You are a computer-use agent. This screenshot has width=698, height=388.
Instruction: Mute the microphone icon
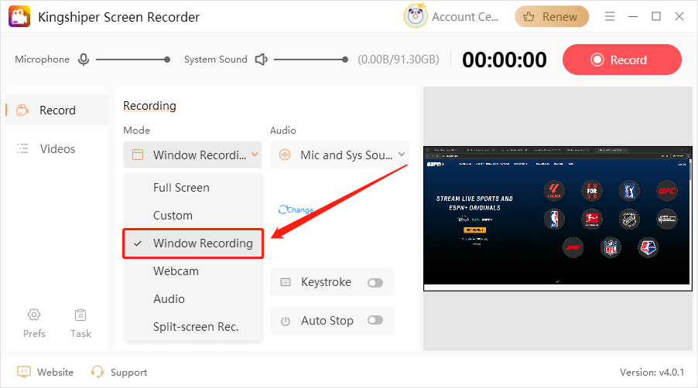83,60
